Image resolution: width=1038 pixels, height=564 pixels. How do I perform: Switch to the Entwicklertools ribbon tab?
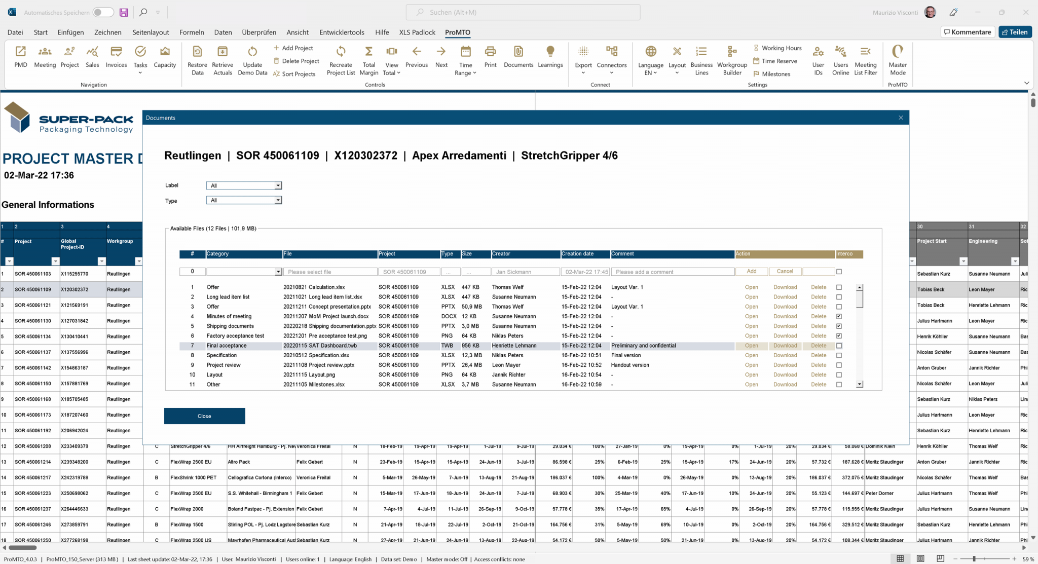(342, 32)
